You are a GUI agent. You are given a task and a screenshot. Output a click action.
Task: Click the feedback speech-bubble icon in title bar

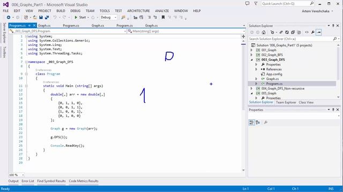[247, 4]
